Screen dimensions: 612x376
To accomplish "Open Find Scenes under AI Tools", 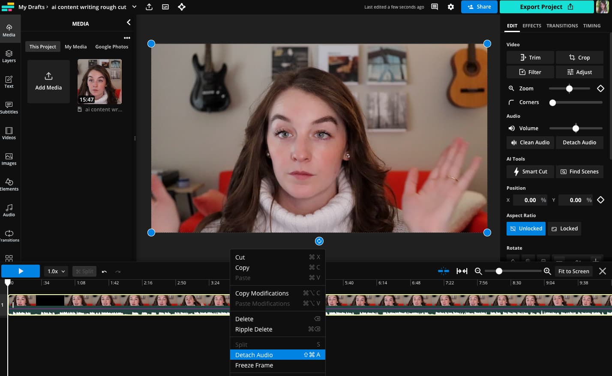I will coord(579,171).
